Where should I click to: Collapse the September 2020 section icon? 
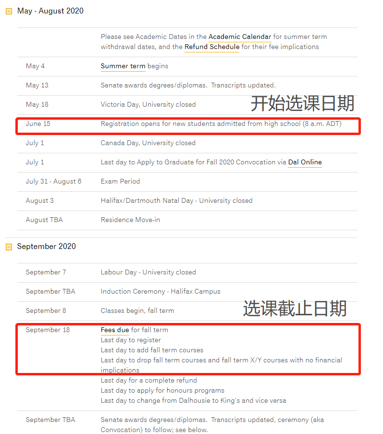point(9,247)
